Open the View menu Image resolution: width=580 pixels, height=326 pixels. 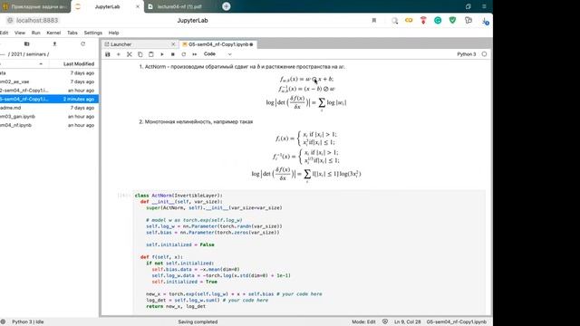(x=20, y=33)
